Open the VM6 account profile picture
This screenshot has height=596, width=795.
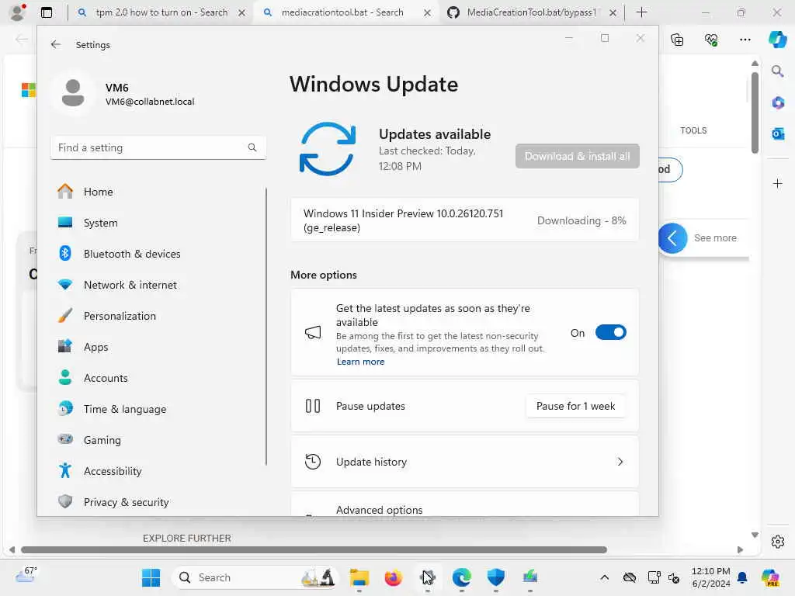73,93
